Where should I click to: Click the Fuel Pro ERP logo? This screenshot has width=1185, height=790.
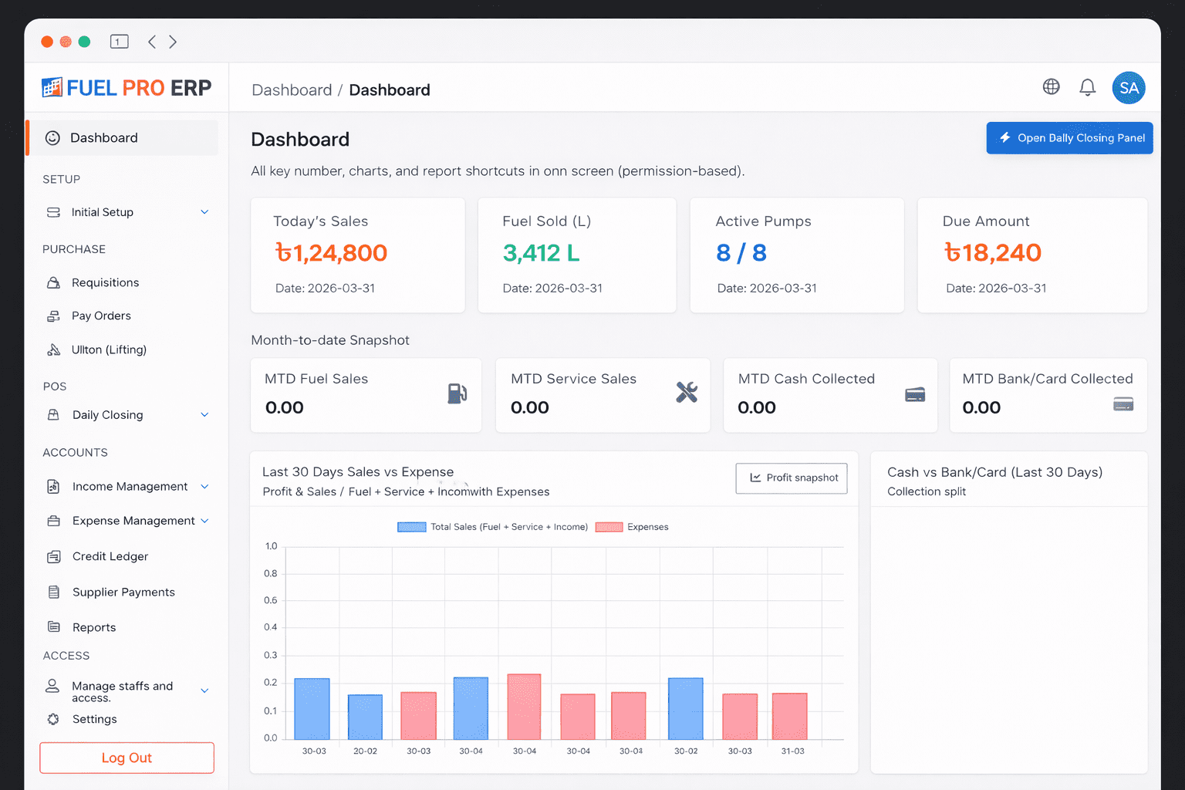(127, 88)
